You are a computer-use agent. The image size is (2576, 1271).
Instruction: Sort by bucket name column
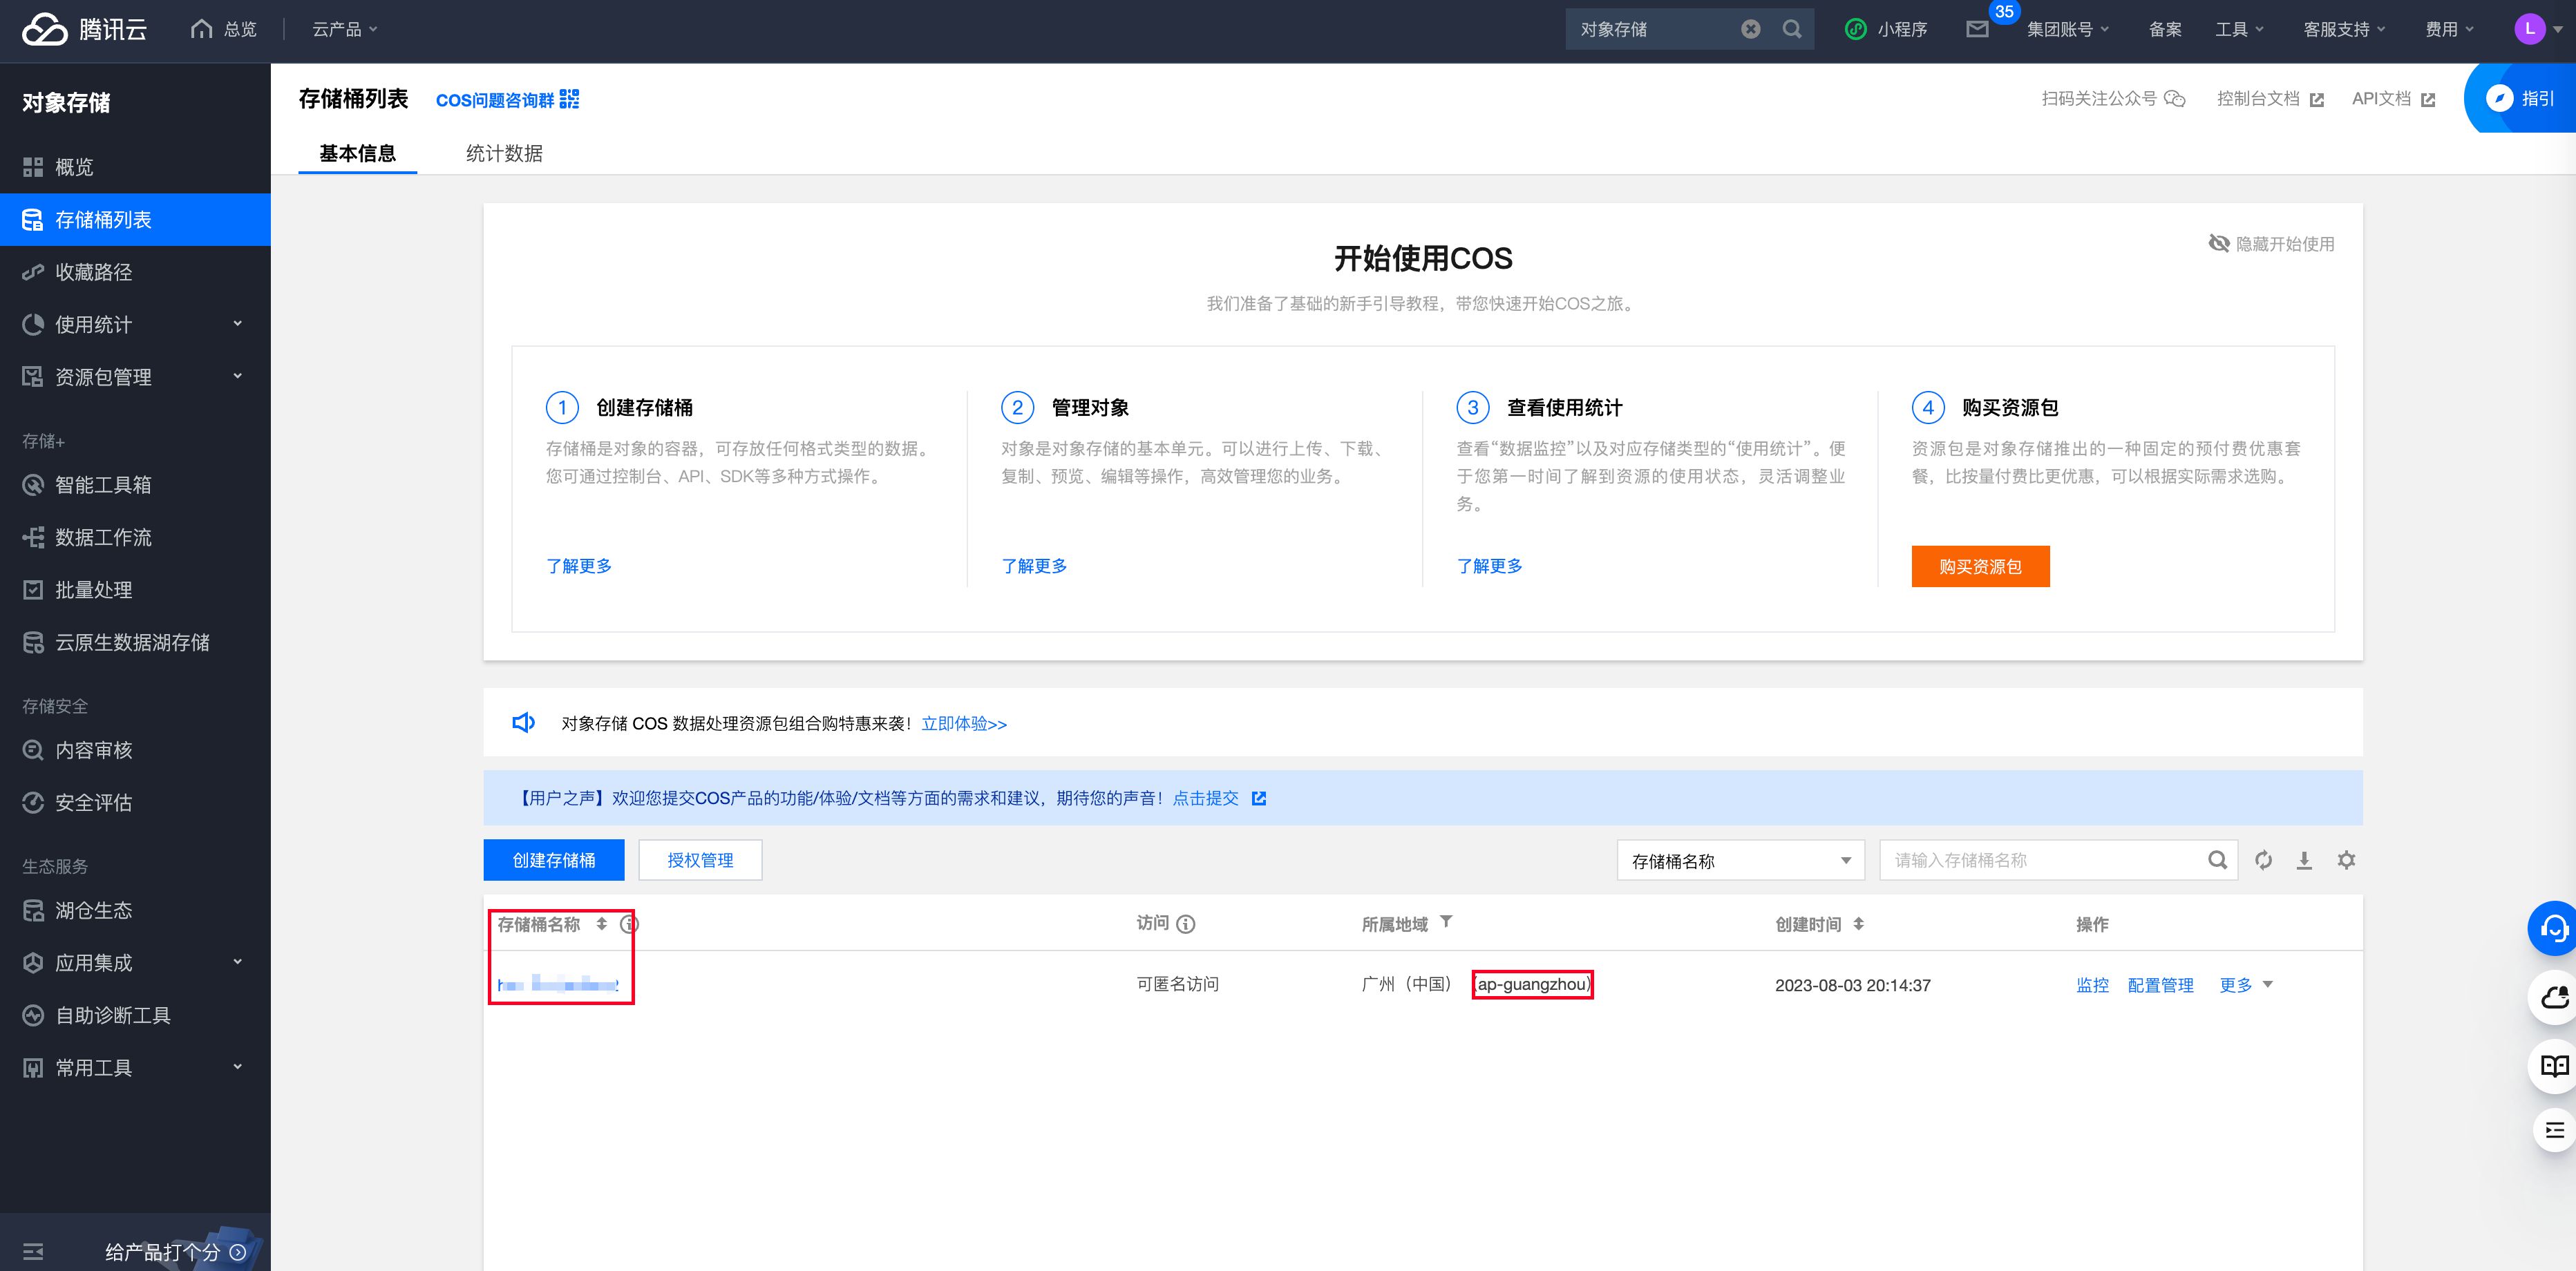point(601,924)
